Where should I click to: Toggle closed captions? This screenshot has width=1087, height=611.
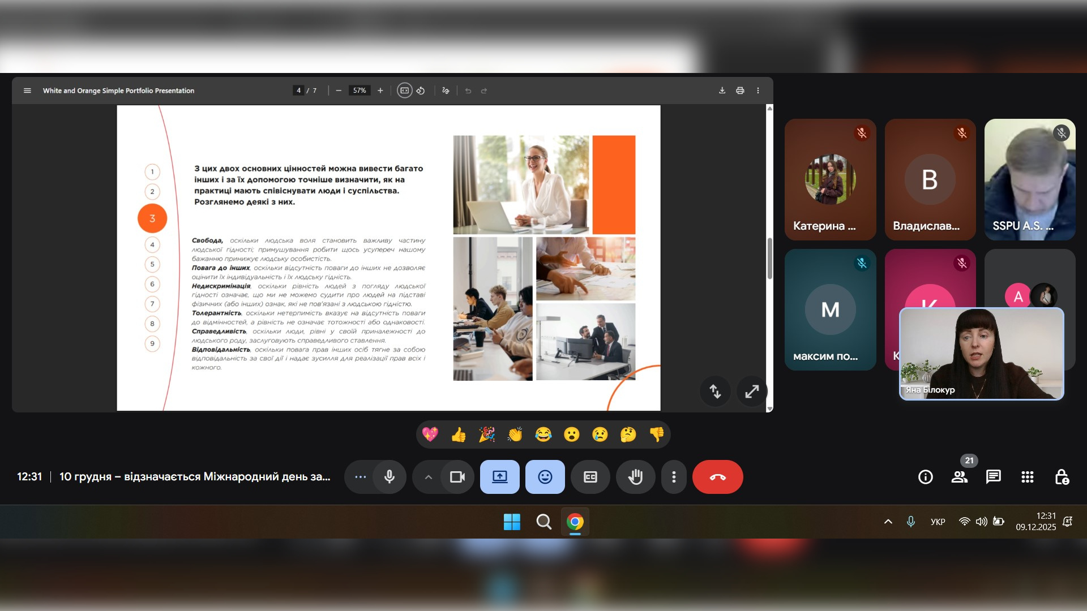[590, 477]
